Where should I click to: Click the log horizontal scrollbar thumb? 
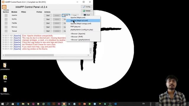[29, 55]
